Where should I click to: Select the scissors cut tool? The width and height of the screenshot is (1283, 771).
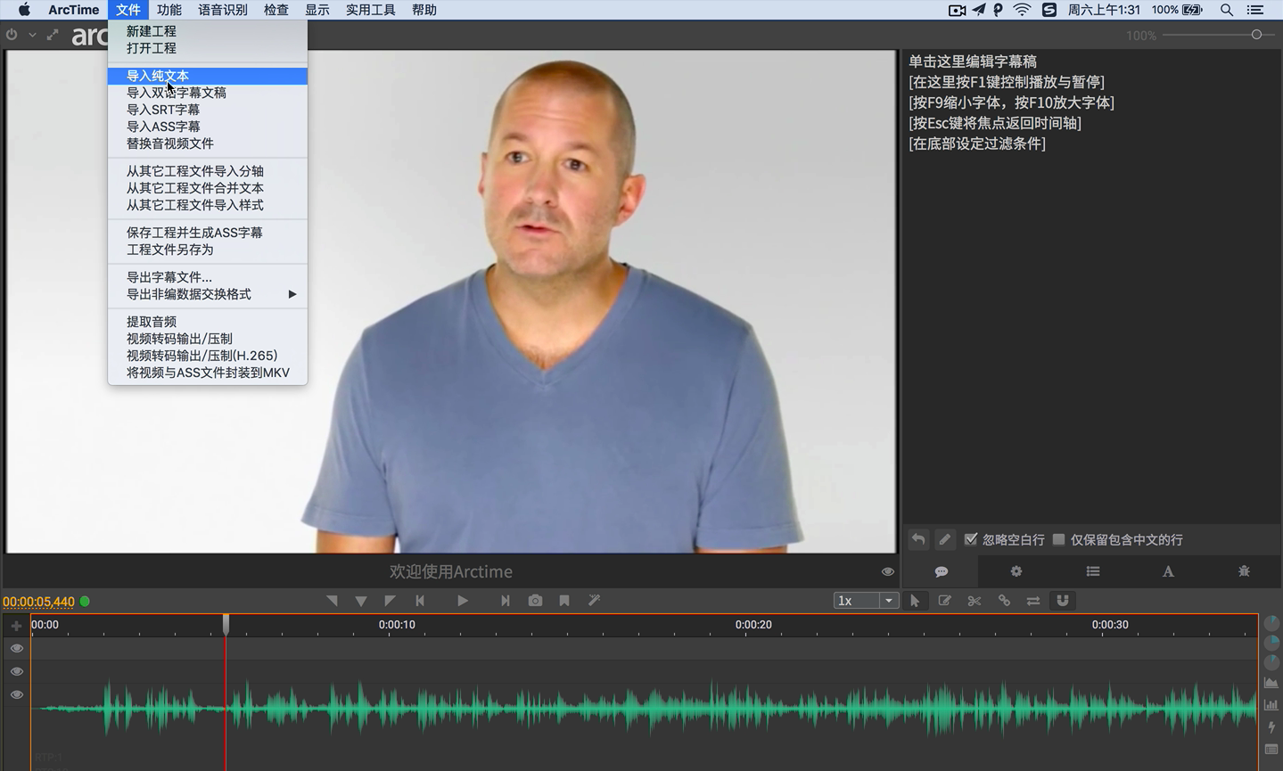coord(975,601)
